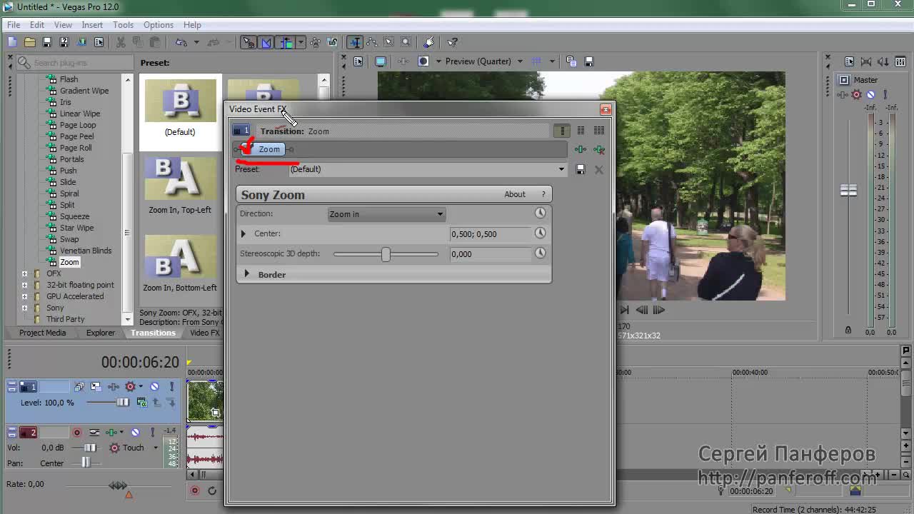This screenshot has width=914, height=514.
Task: Open the Tools menu
Action: coord(123,25)
